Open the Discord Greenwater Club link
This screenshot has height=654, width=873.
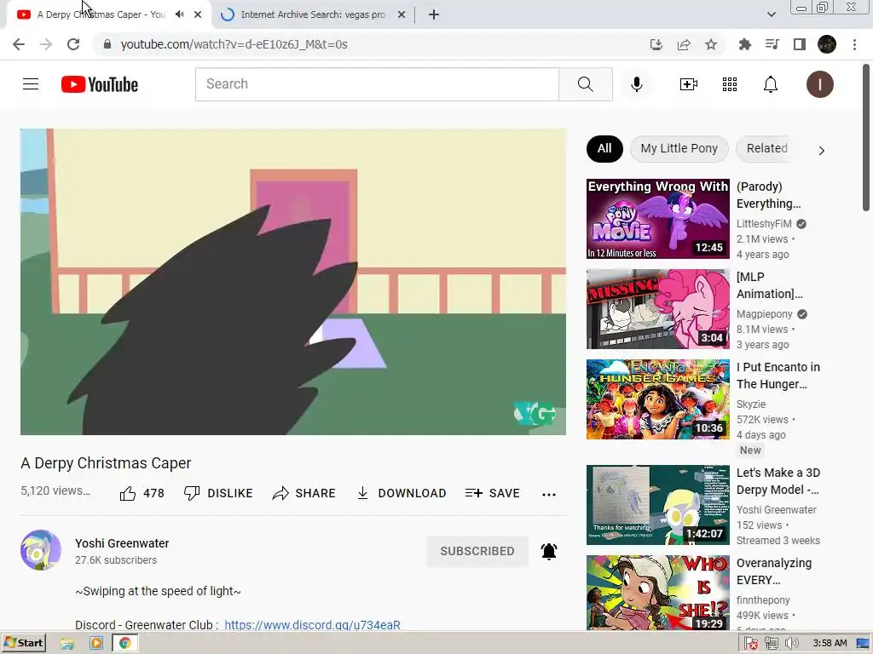[312, 624]
